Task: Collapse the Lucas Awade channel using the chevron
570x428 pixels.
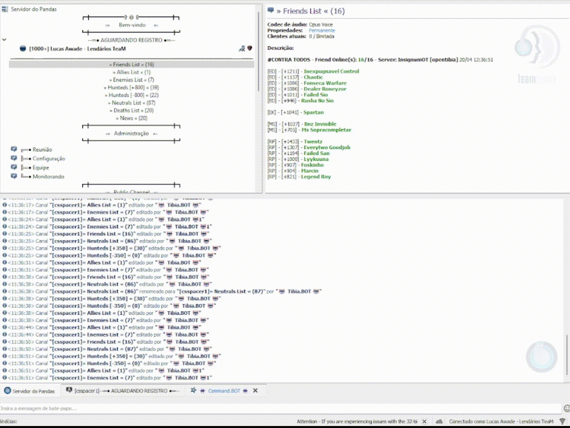Action: 4,40
